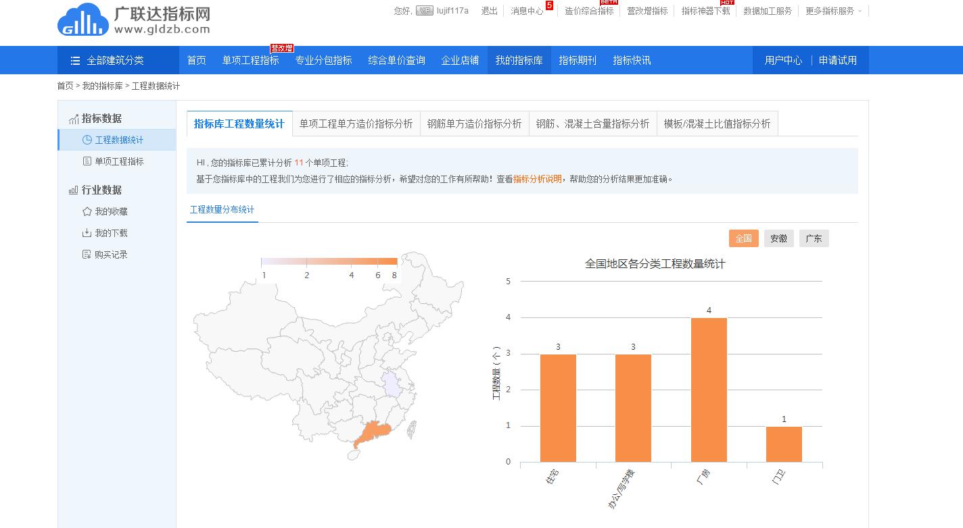Switch region filter to 安徽

[778, 238]
